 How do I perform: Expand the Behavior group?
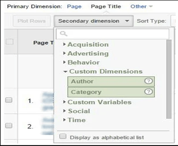click(x=82, y=62)
